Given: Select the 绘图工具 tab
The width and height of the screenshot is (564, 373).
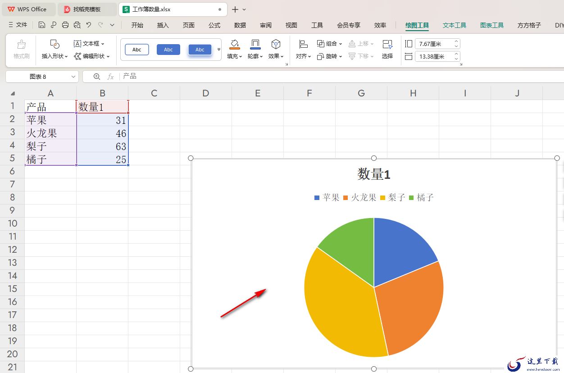Looking at the screenshot, I should tap(417, 26).
